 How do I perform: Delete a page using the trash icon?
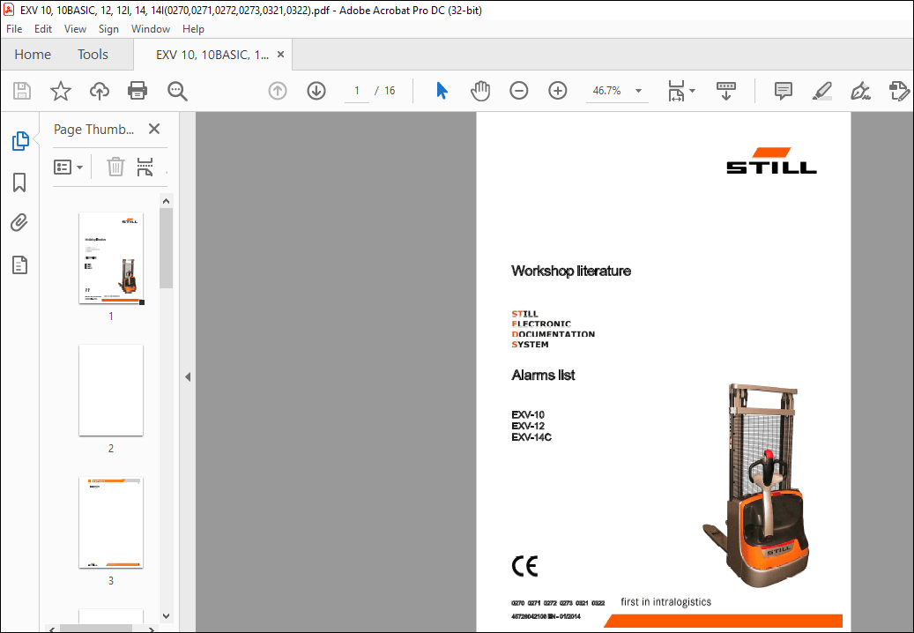pyautogui.click(x=115, y=167)
